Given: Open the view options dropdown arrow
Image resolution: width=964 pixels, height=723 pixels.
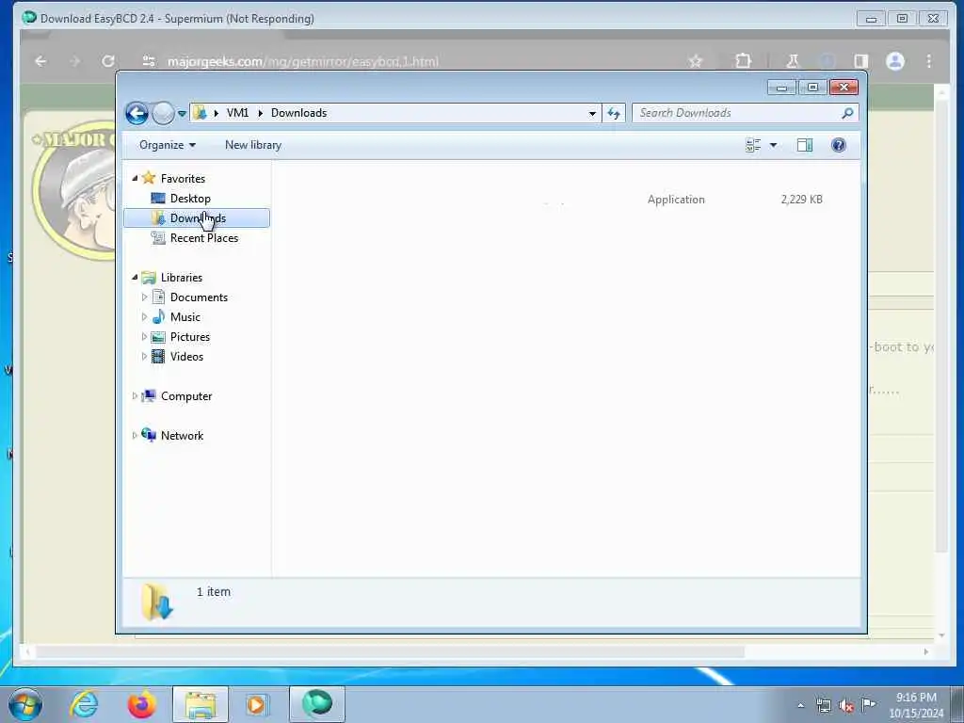Looking at the screenshot, I should (x=774, y=145).
